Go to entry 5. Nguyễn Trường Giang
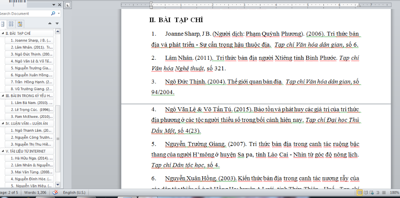Image resolution: width=400 pixels, height=198 pixels. point(29,68)
